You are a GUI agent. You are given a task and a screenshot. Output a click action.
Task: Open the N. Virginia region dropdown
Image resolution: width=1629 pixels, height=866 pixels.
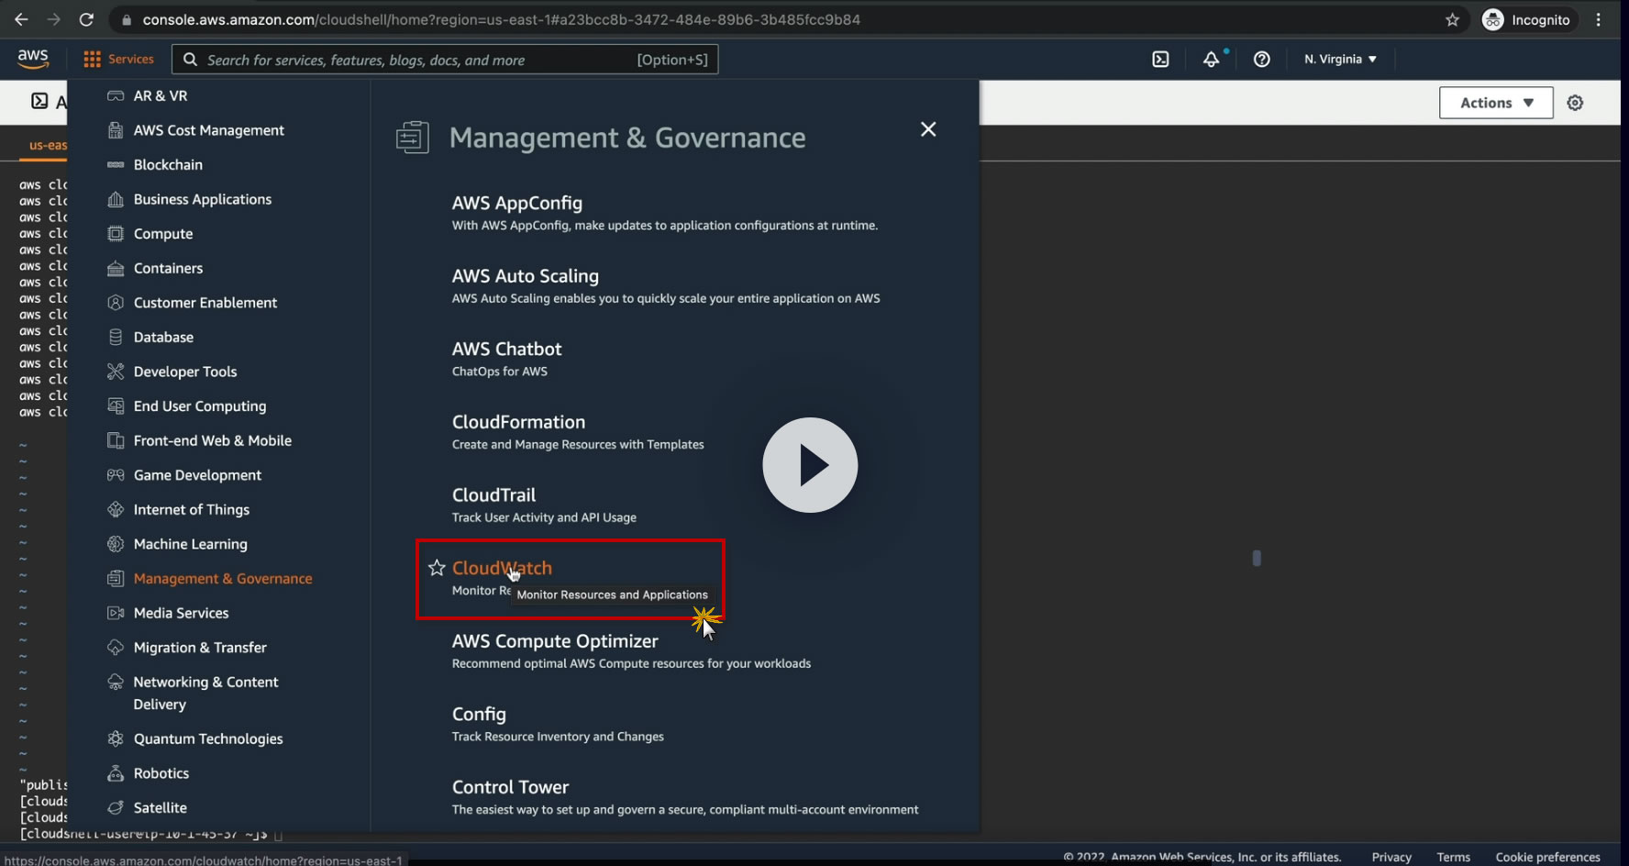tap(1340, 60)
